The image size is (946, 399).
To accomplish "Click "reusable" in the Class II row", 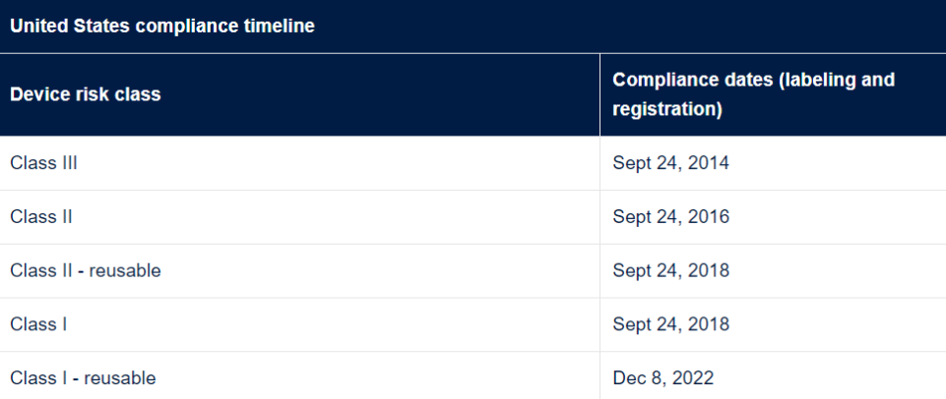I will 125,270.
